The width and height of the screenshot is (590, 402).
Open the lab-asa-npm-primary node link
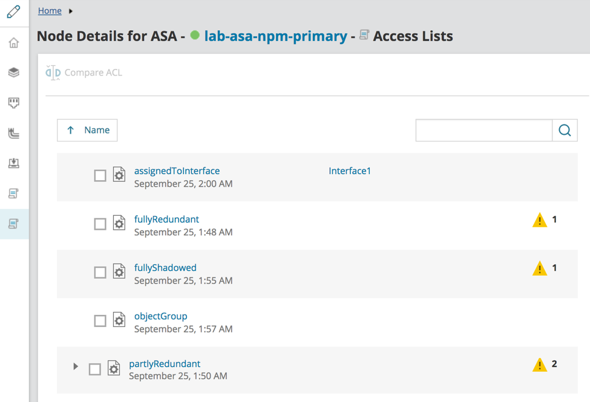click(275, 36)
